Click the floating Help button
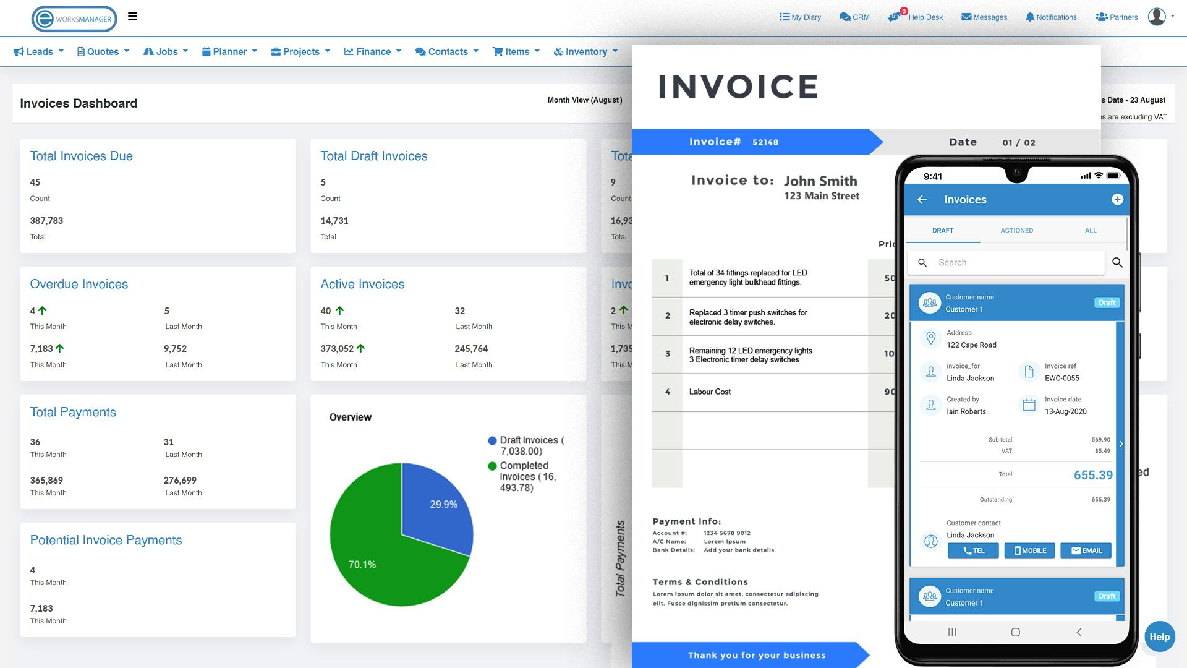This screenshot has width=1187, height=668. click(x=1159, y=636)
